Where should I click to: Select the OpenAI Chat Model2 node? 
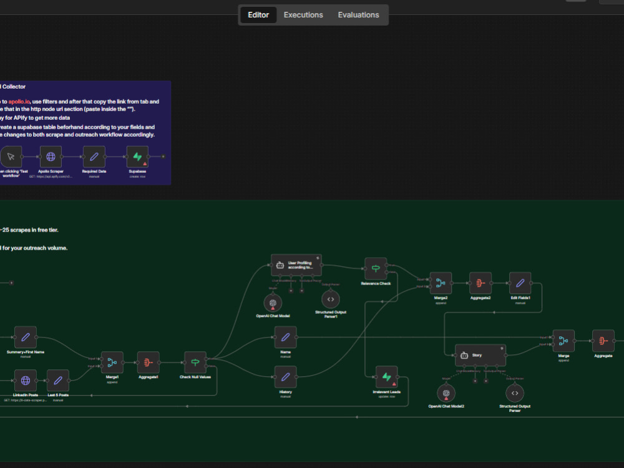(446, 393)
